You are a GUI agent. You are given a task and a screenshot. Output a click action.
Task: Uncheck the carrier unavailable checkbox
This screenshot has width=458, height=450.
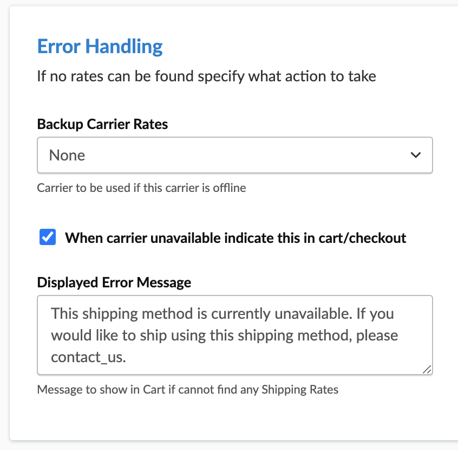click(48, 237)
